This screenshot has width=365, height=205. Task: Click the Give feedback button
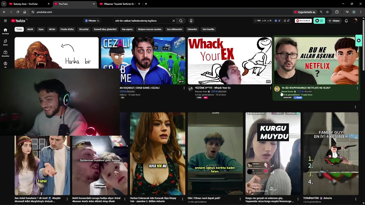[303, 21]
